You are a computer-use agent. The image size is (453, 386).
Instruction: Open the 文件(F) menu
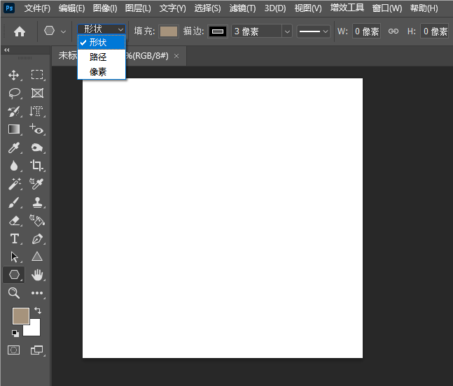(x=37, y=8)
